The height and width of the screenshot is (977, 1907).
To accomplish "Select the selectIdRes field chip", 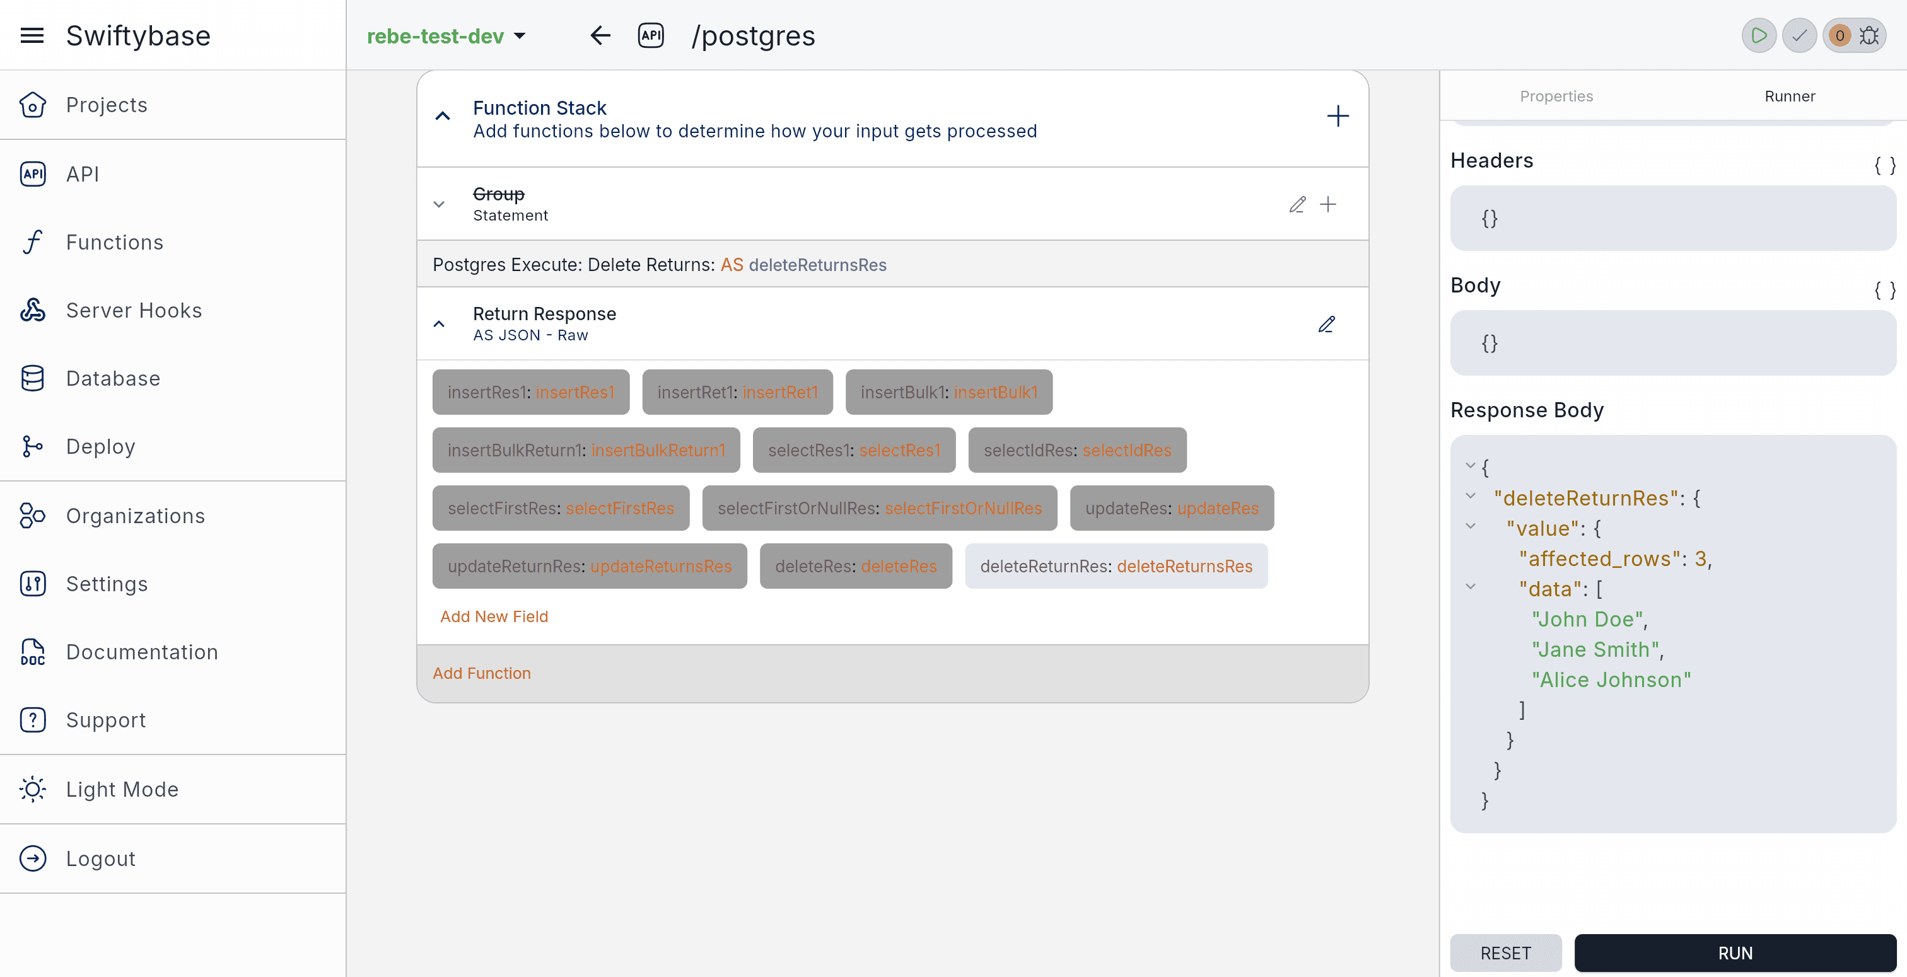I will point(1077,450).
